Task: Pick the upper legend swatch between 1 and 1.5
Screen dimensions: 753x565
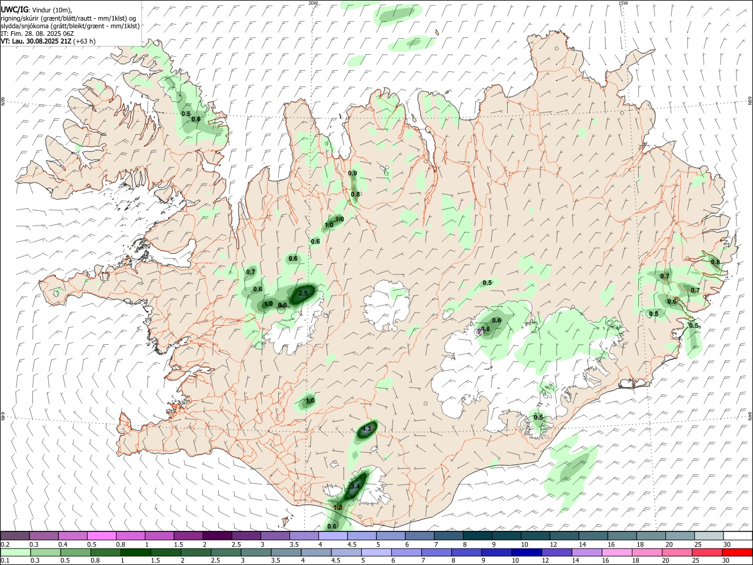Action: 159,536
